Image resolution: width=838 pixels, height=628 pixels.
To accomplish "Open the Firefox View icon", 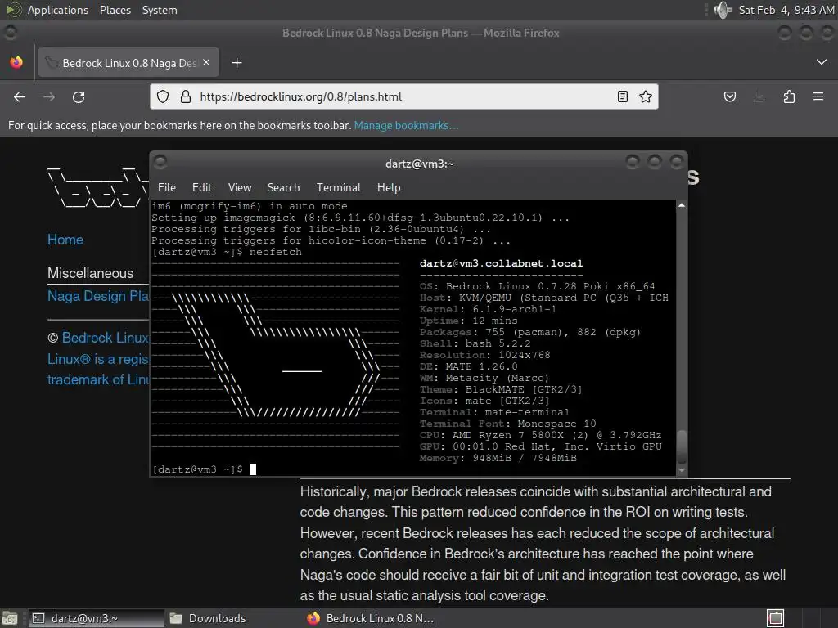I will tap(16, 62).
